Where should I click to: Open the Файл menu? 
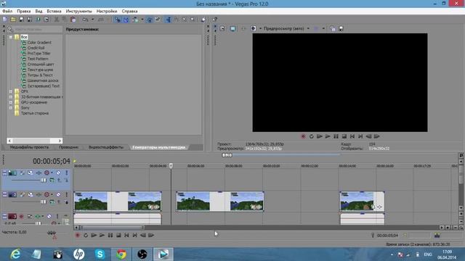point(7,12)
